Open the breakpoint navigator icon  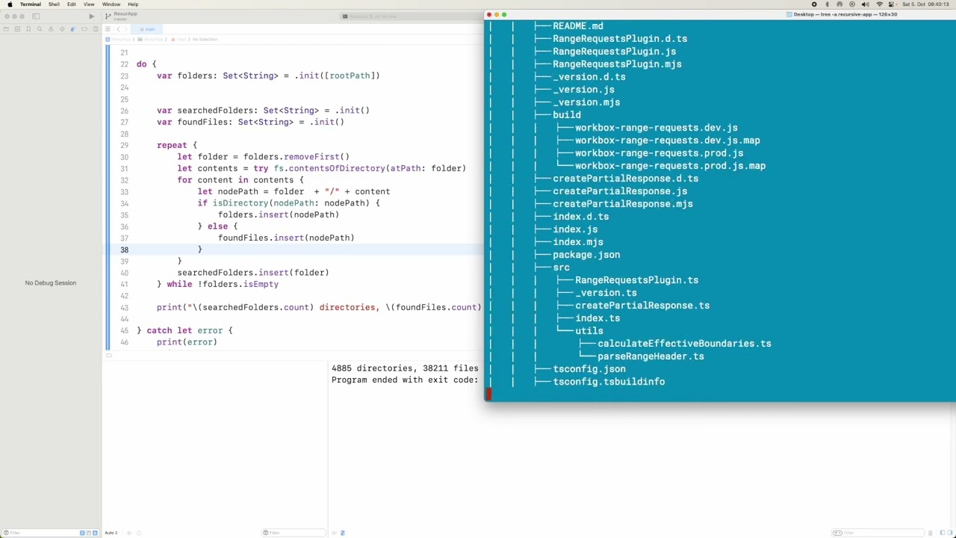[x=84, y=29]
